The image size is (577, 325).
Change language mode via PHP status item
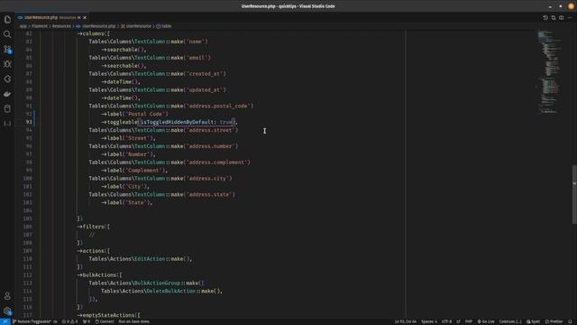click(469, 321)
